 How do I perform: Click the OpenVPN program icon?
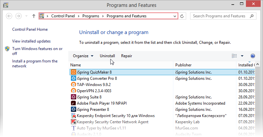[x=74, y=91]
